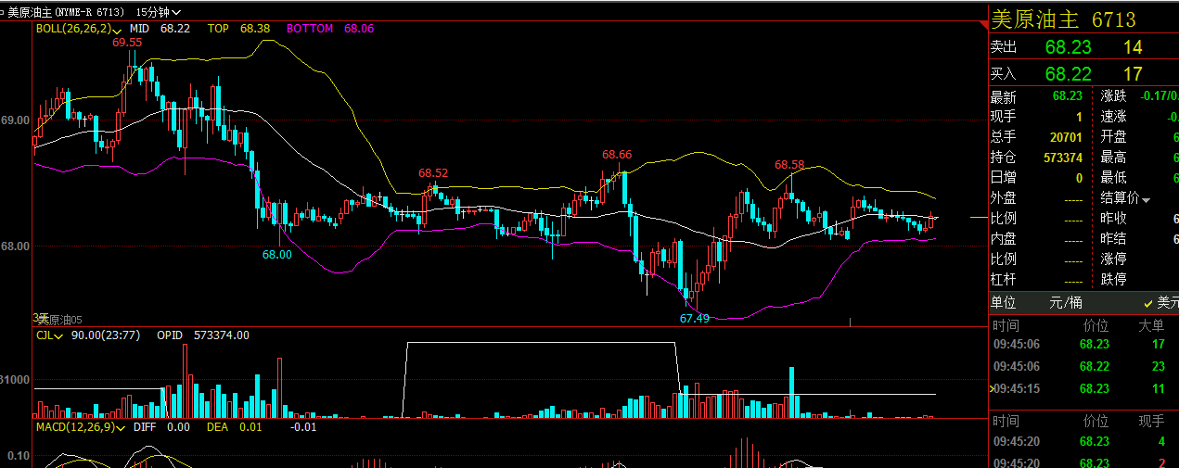Click the 持仓 value 573374

(1061, 158)
